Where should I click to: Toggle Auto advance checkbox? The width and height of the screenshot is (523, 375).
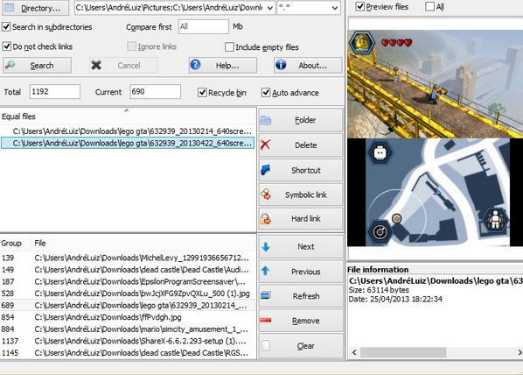point(266,92)
